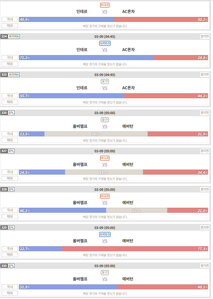
Task: Select the 해외 tab in match 329
Action: (10, 255)
